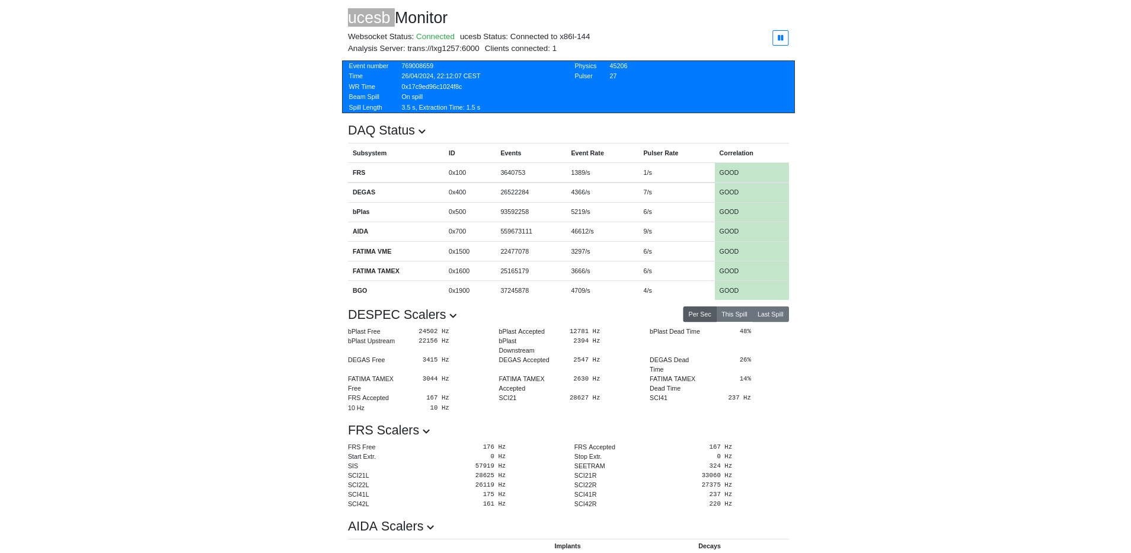The width and height of the screenshot is (1131, 553).
Task: Click the DEGAS Free value 3415 Hz
Action: coord(436,360)
